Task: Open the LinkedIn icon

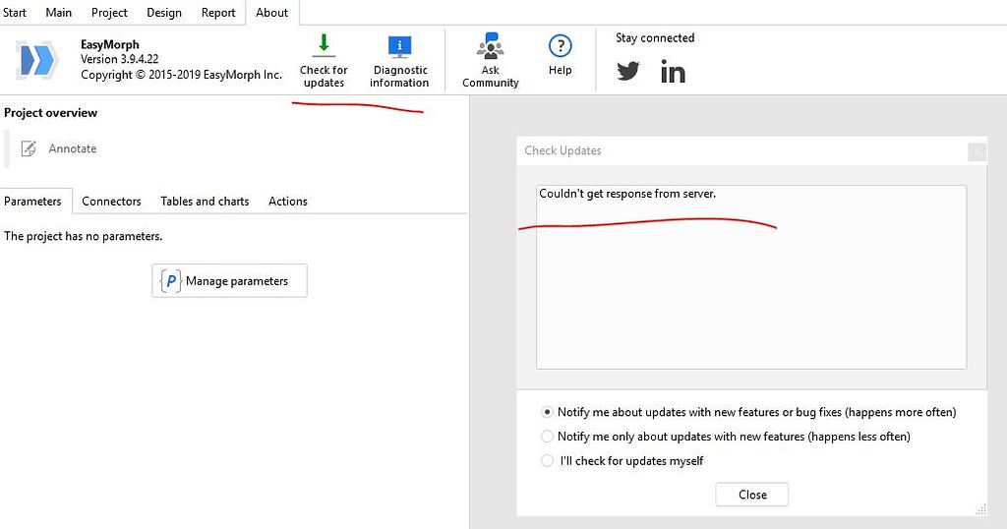Action: [x=673, y=71]
